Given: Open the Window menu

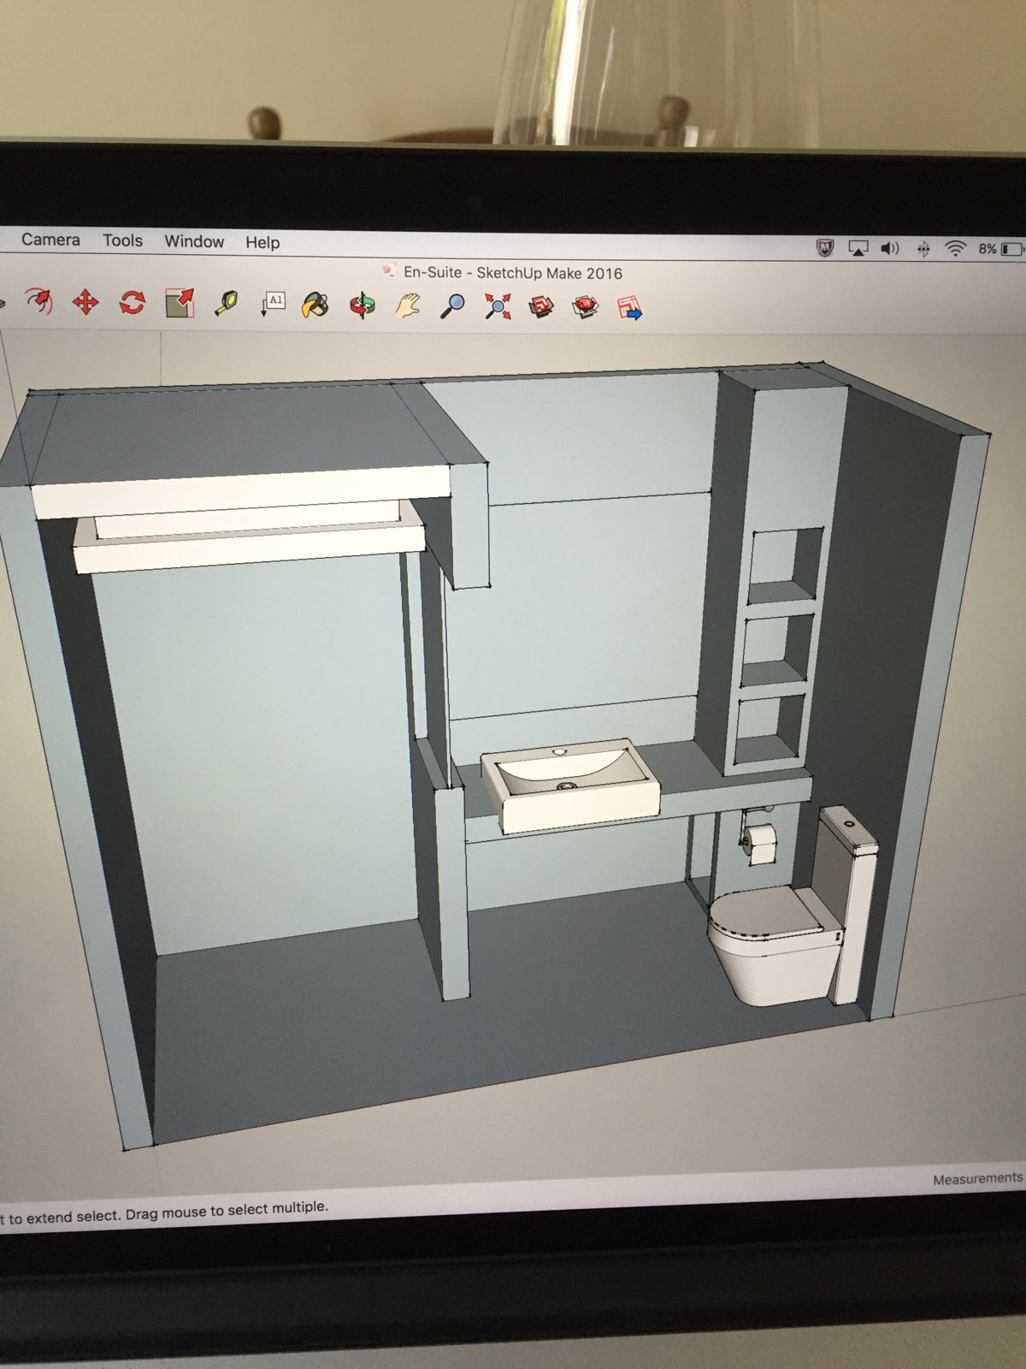Looking at the screenshot, I should (x=194, y=241).
